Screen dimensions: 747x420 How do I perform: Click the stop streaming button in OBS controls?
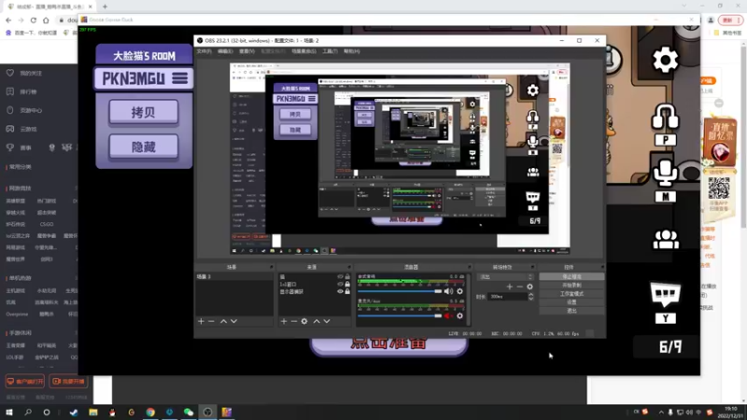pyautogui.click(x=571, y=276)
